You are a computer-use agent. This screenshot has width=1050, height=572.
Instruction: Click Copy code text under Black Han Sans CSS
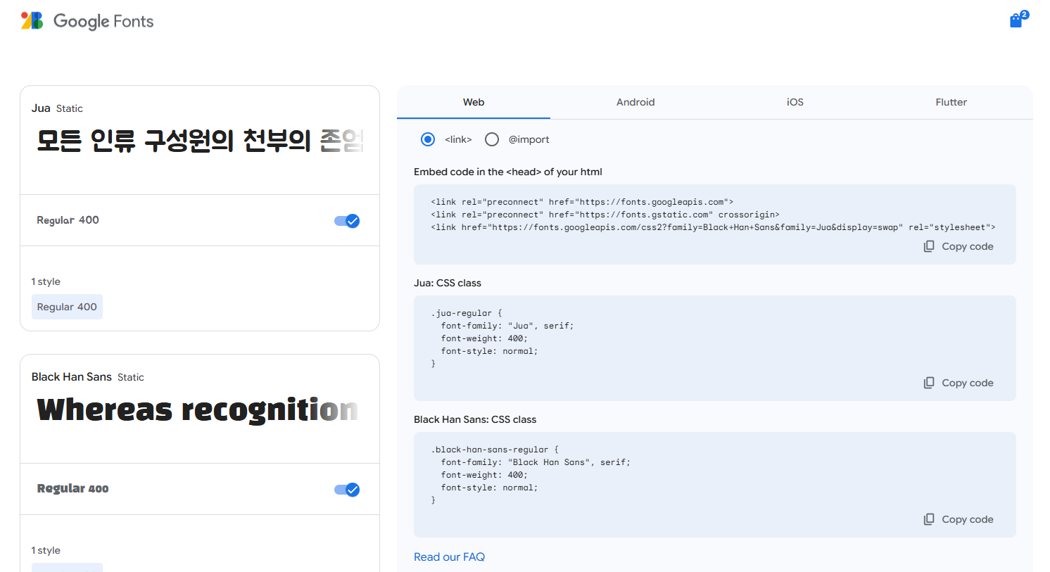click(968, 519)
